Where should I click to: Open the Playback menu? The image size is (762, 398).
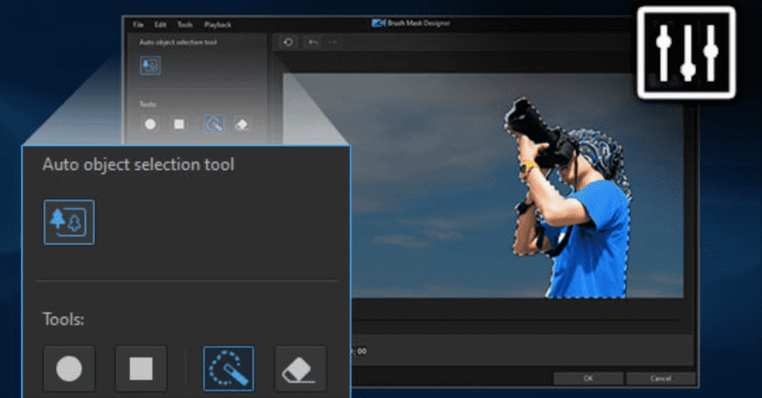point(218,25)
